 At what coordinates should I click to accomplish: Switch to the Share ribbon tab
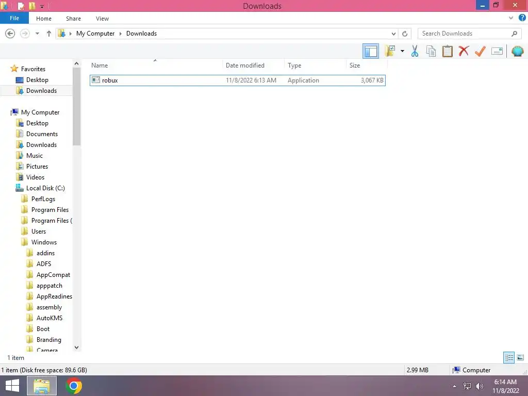tap(73, 19)
